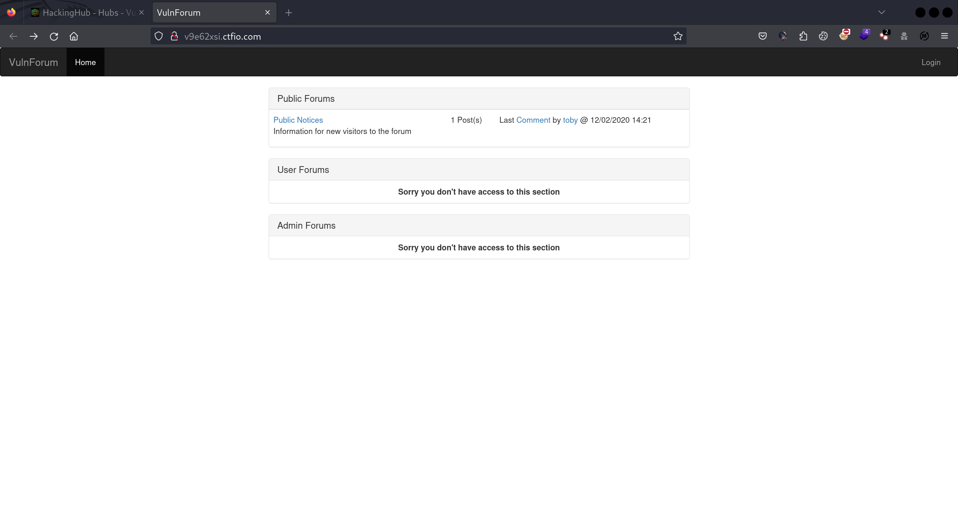Click the '1 Post(s)' count text

466,120
